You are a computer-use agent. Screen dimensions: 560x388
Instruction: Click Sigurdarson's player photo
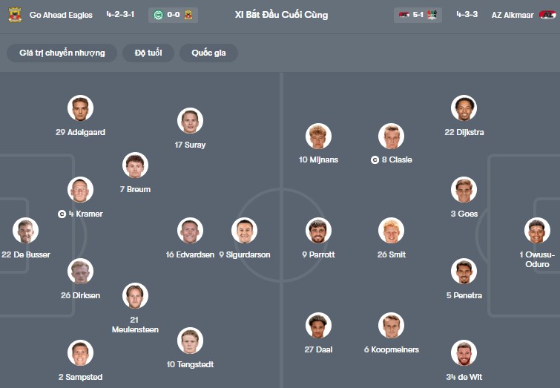point(244,231)
